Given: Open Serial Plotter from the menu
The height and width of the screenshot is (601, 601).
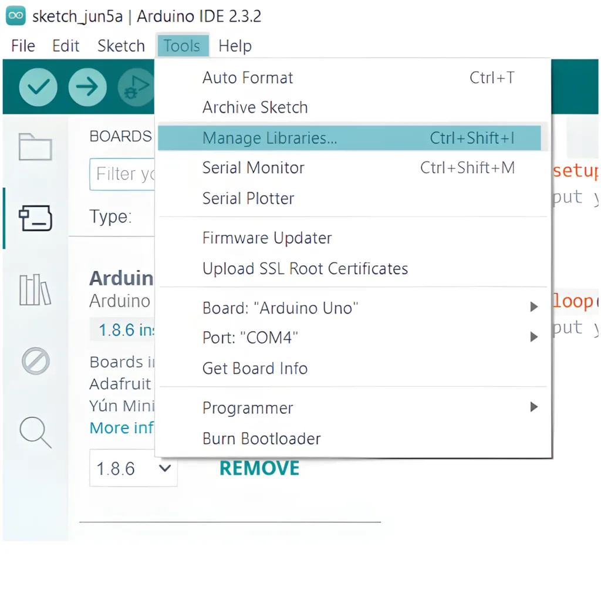Looking at the screenshot, I should tap(353, 198).
